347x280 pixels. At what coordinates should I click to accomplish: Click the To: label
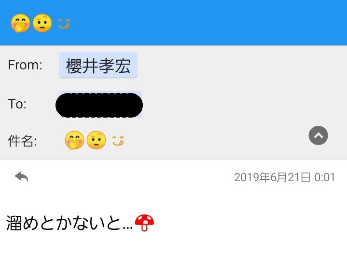coord(17,104)
